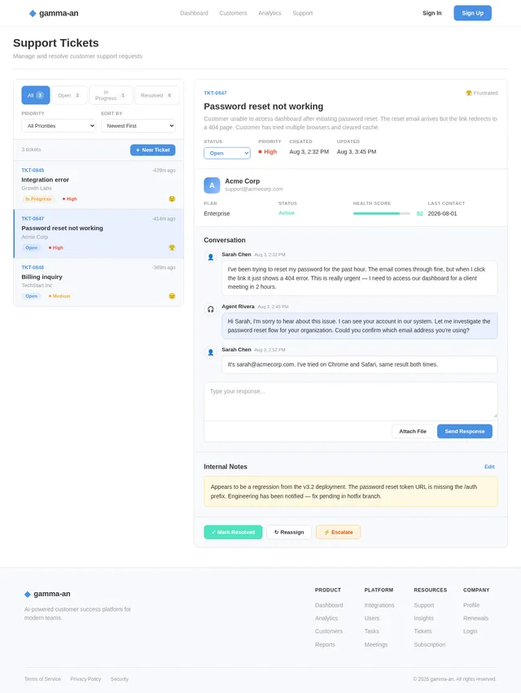The height and width of the screenshot is (693, 521).
Task: Select the Resolved tickets tab
Action: tap(156, 95)
